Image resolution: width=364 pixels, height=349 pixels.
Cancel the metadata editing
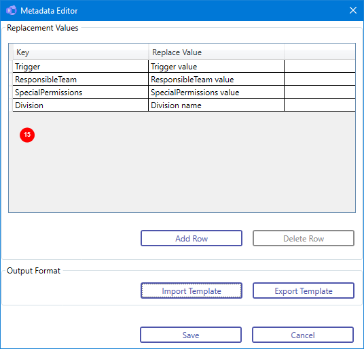point(303,335)
